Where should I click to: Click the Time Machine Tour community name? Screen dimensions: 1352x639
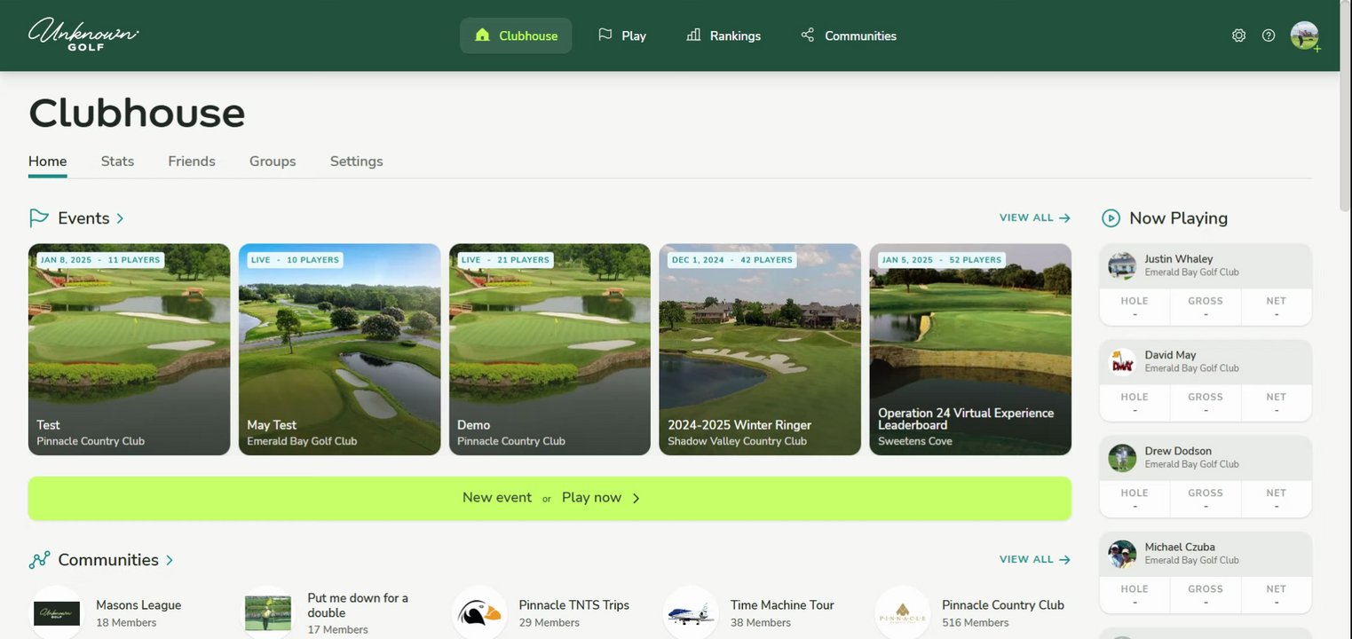coord(782,605)
